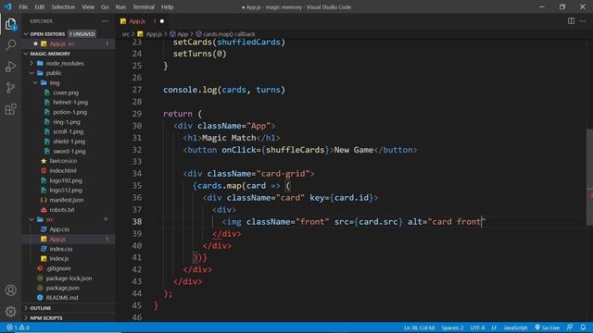Open ring-1.png file
The height and width of the screenshot is (333, 593).
tap(68, 122)
